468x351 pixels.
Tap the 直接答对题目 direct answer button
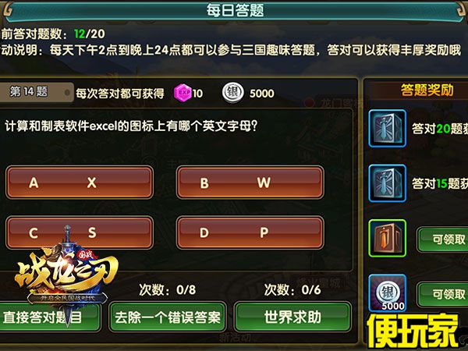tap(49, 317)
